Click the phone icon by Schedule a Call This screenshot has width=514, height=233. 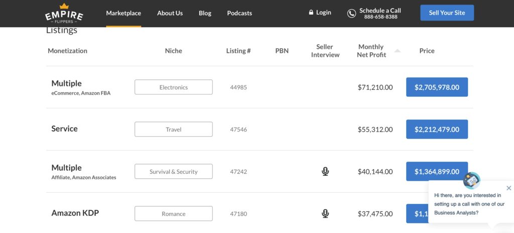pos(351,14)
